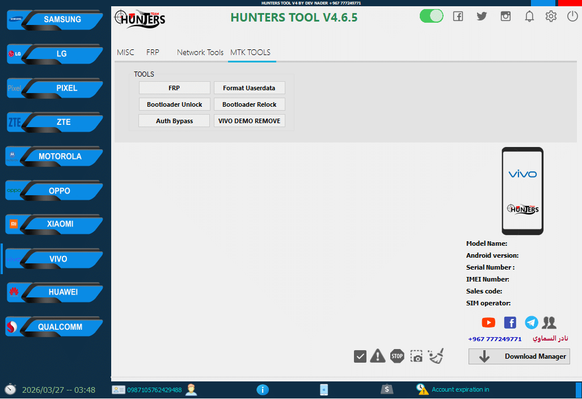The height and width of the screenshot is (399, 582).
Task: Open the YouTube channel icon
Action: pyautogui.click(x=488, y=322)
